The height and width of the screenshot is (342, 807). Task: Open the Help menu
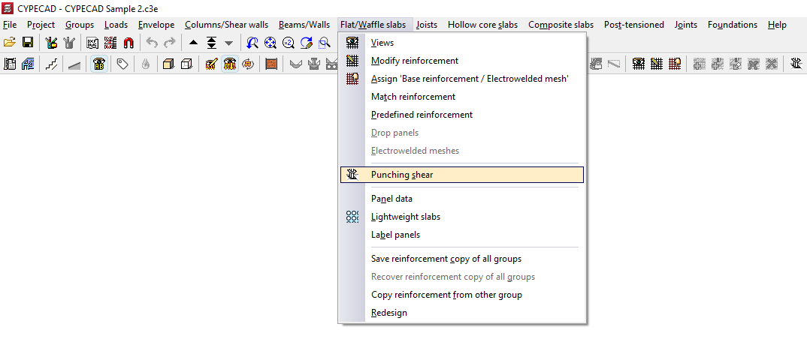(777, 25)
